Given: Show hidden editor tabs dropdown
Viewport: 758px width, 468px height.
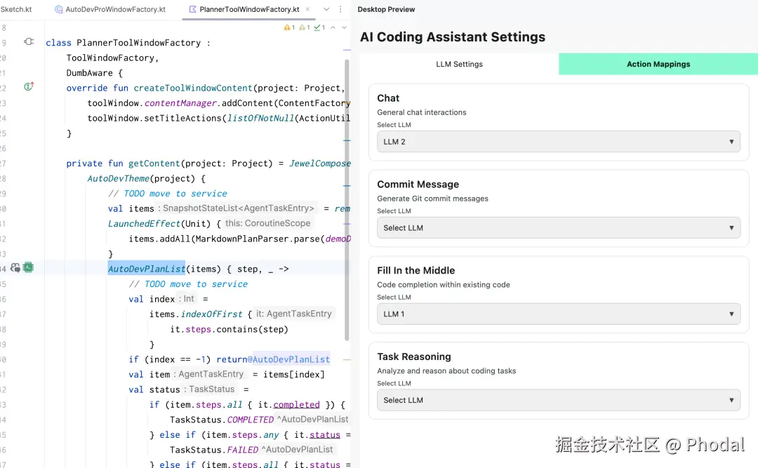Looking at the screenshot, I should (326, 9).
